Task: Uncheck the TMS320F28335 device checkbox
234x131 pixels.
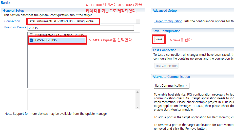Action: coord(31,40)
